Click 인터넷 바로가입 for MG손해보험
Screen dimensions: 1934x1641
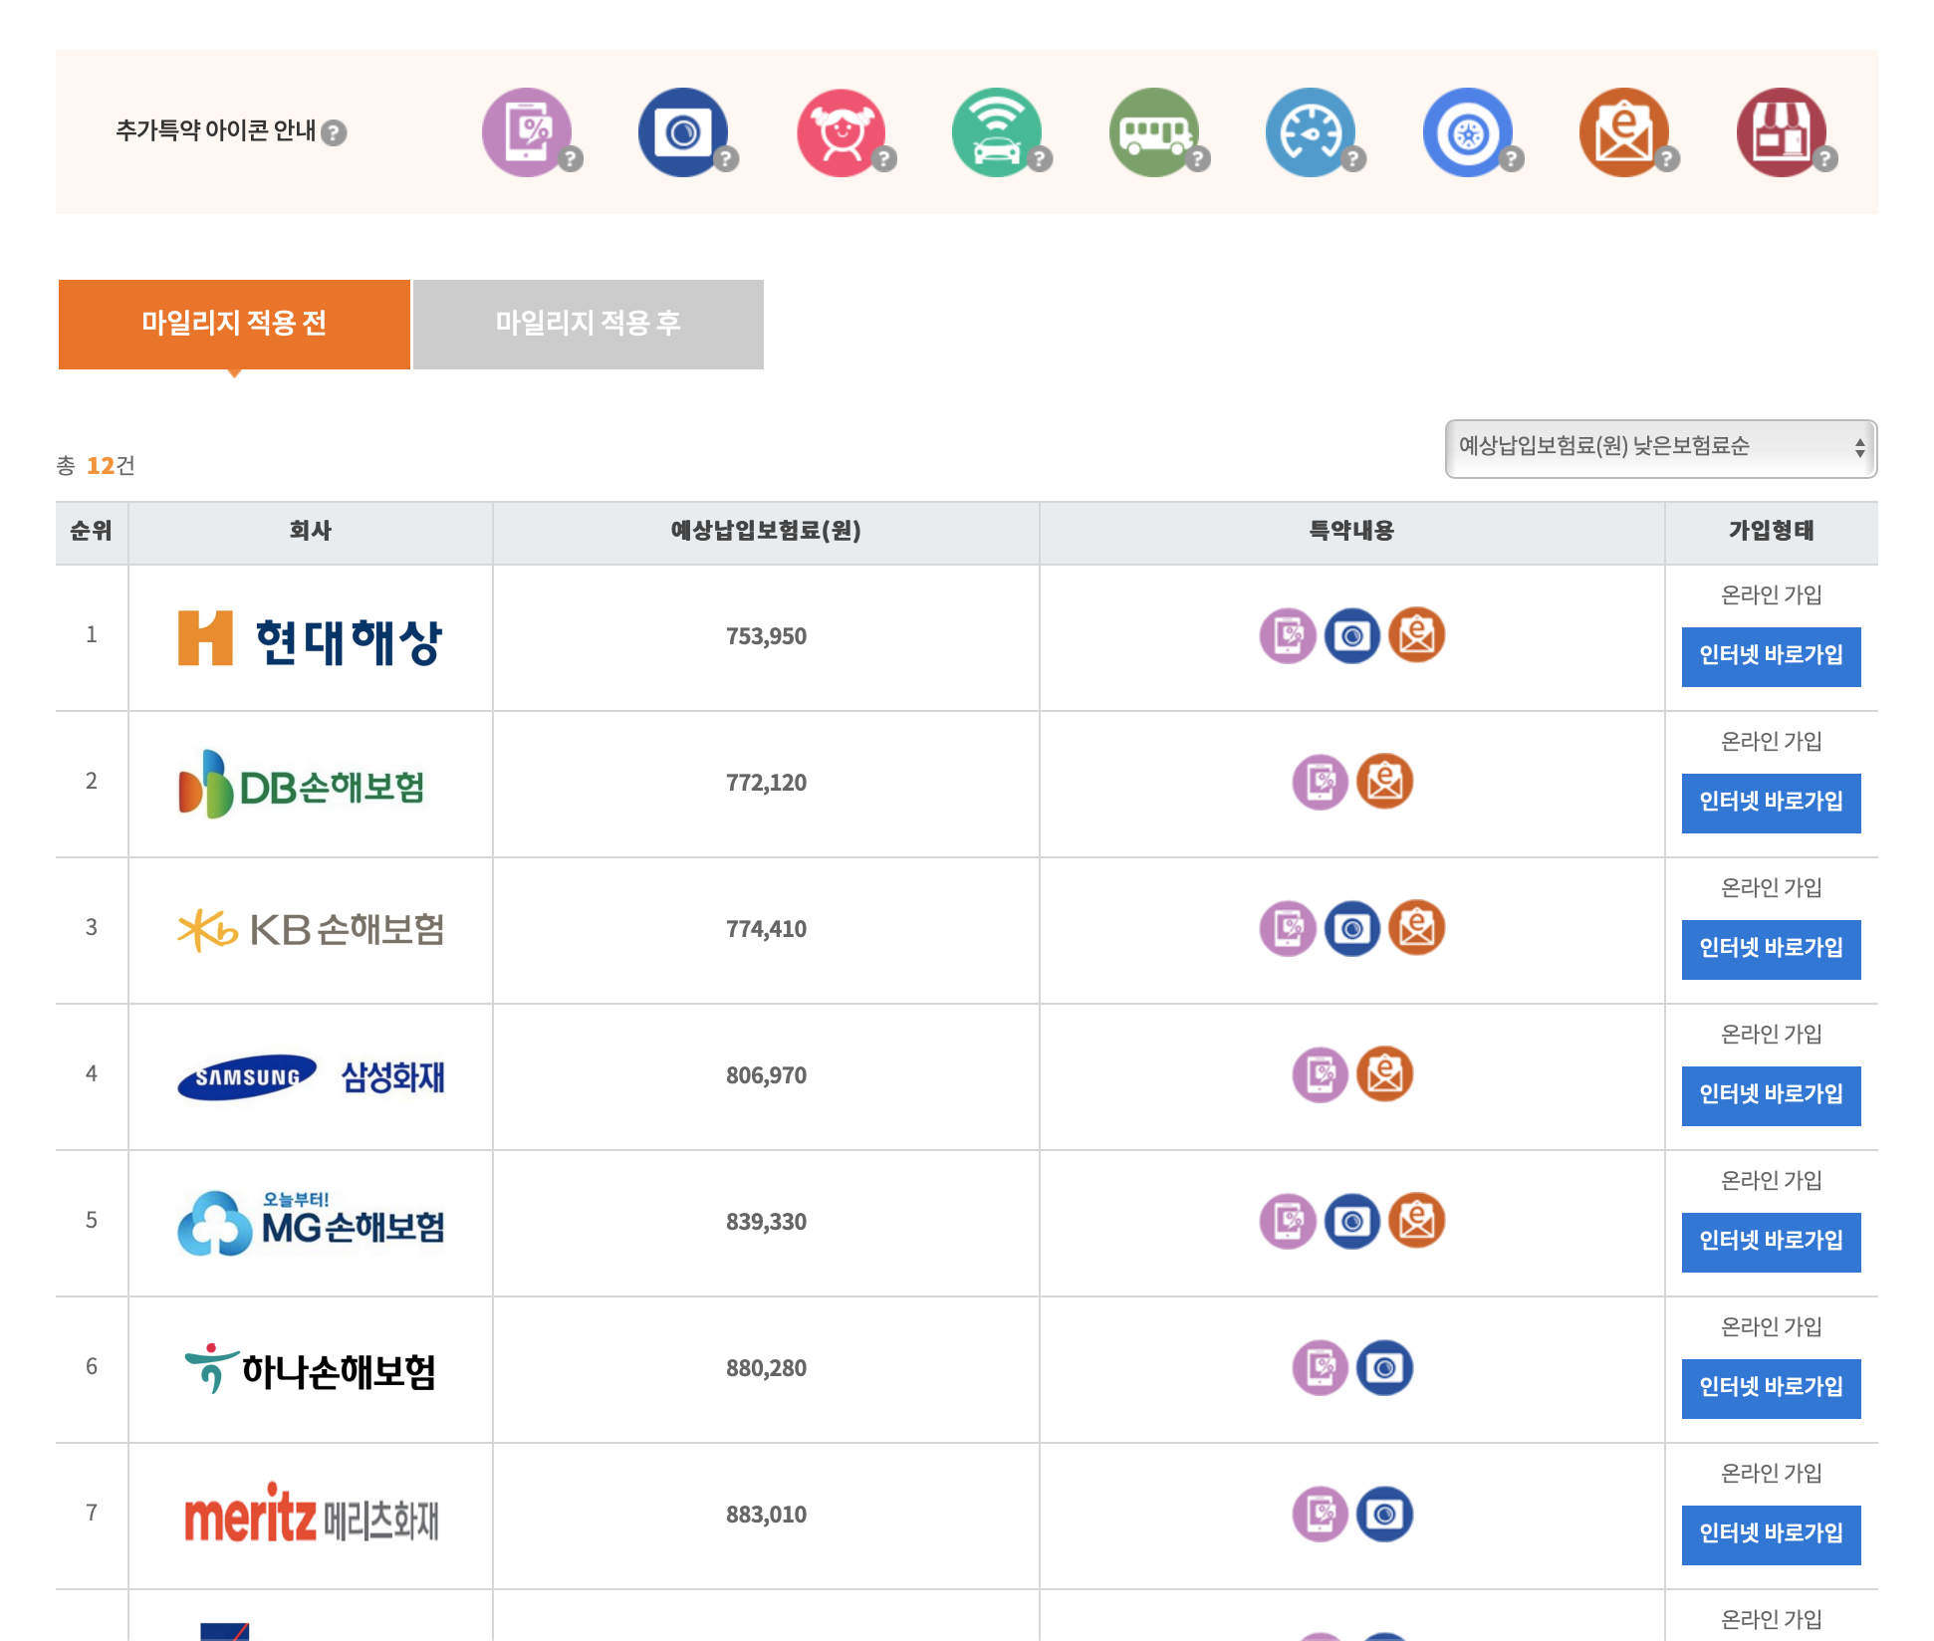tap(1771, 1242)
